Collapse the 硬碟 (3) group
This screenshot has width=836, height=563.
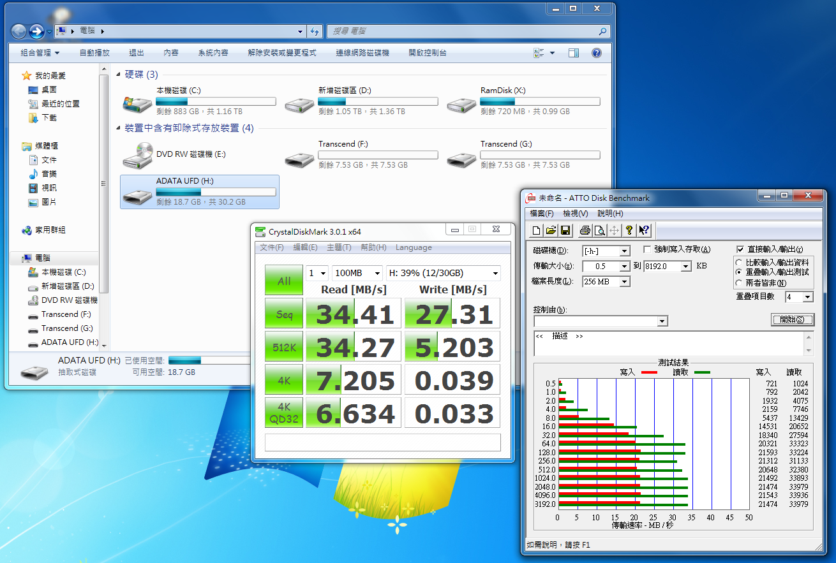tap(119, 75)
